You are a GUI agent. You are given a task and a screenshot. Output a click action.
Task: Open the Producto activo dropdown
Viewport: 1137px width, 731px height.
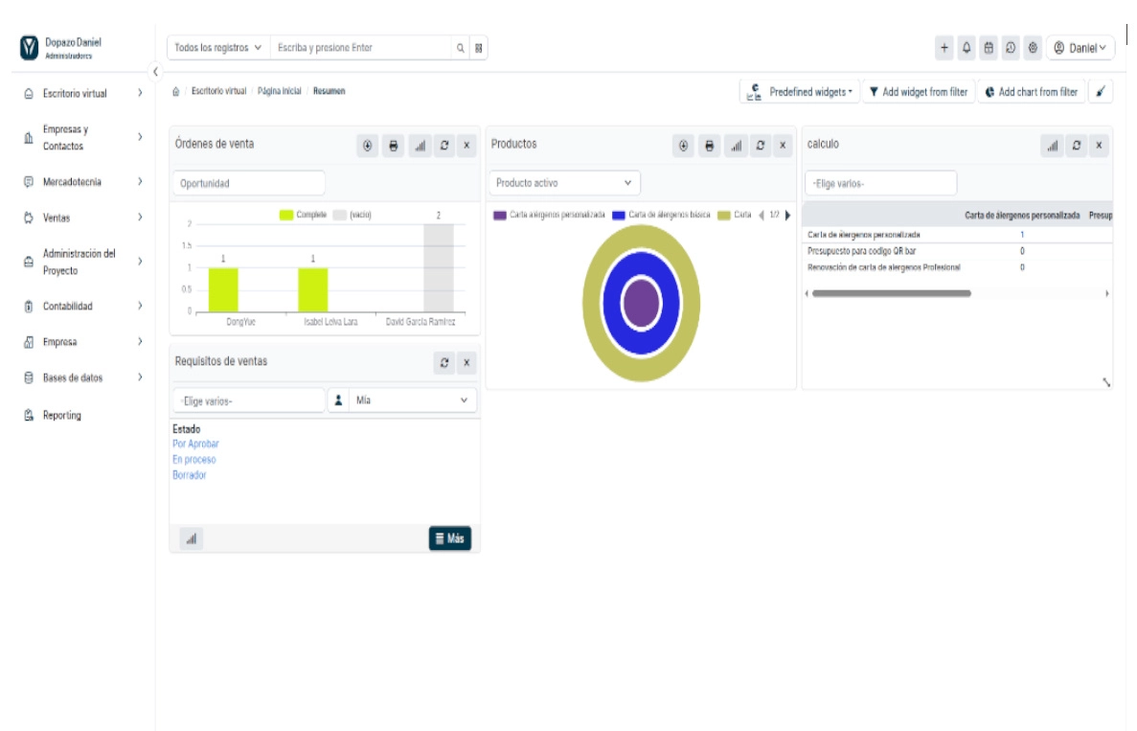[x=564, y=183]
